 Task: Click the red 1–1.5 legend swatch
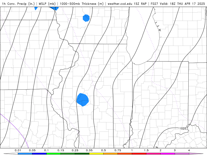(x=139, y=154)
